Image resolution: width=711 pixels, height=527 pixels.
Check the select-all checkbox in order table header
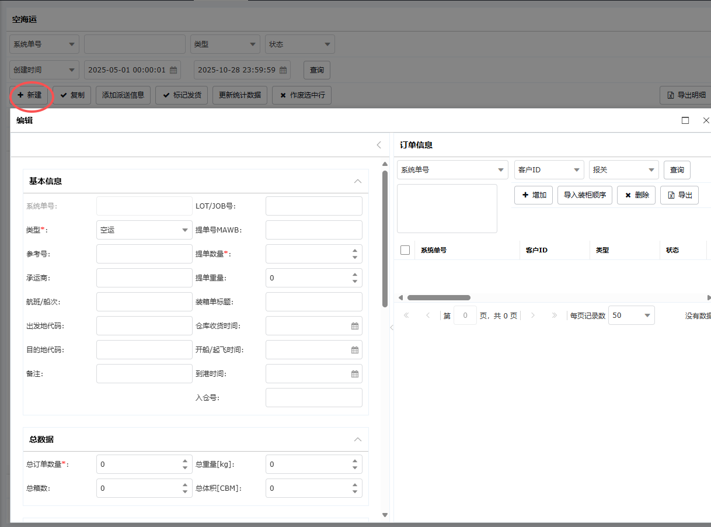point(405,250)
